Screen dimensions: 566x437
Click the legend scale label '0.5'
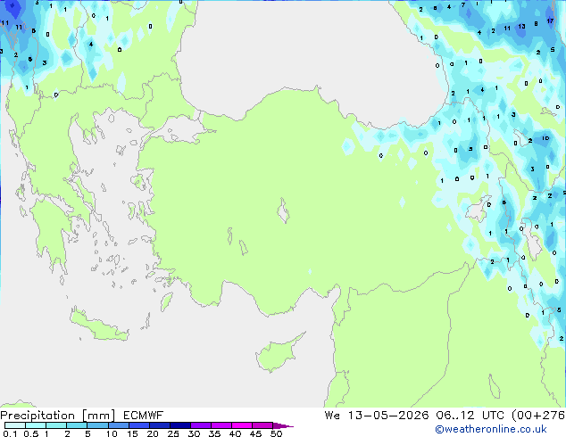[x=31, y=433]
